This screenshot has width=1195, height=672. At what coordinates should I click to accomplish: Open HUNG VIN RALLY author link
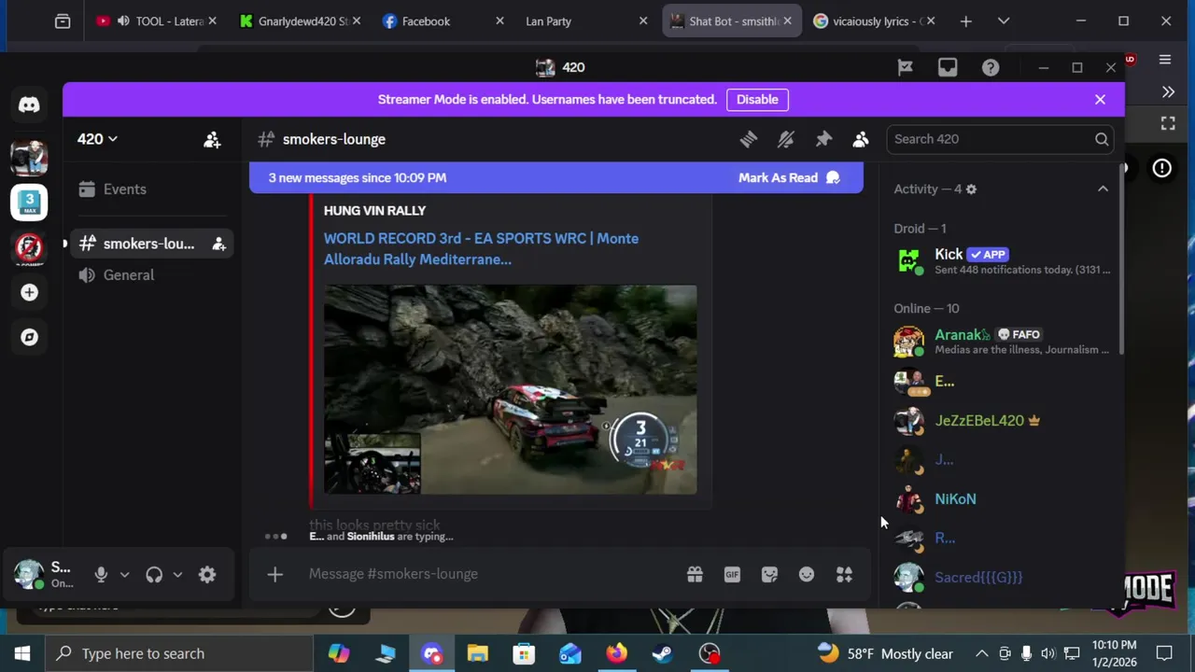point(374,211)
